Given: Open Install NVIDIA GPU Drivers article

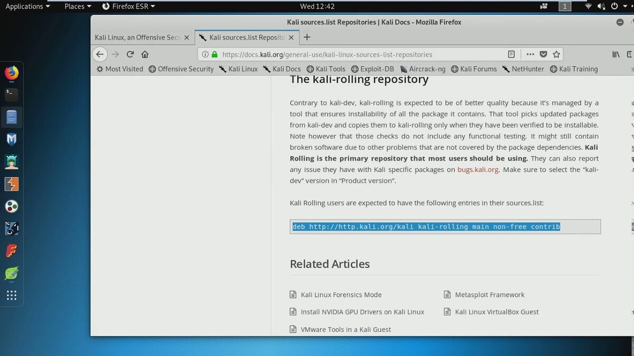Looking at the screenshot, I should [362, 312].
